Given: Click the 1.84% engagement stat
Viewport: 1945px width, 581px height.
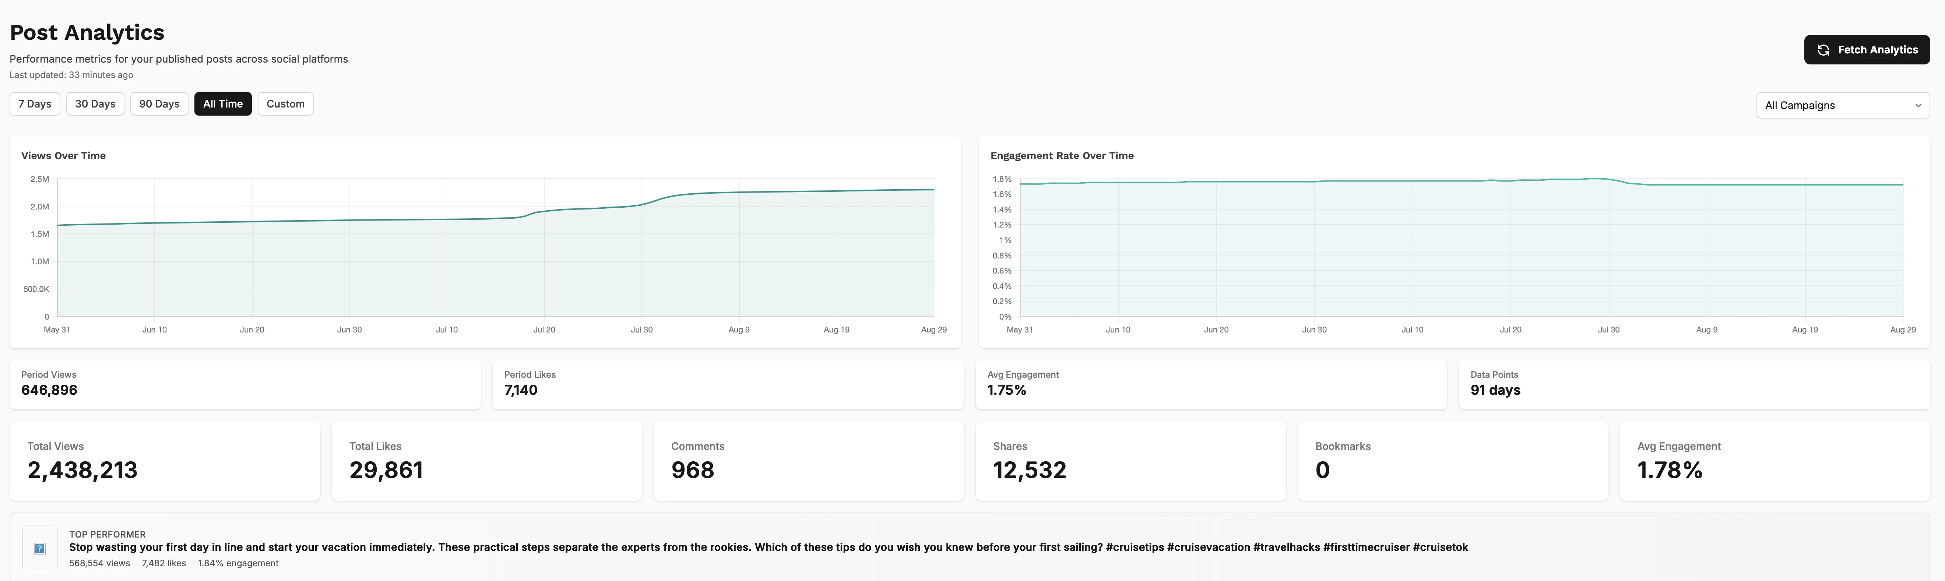Looking at the screenshot, I should (238, 564).
